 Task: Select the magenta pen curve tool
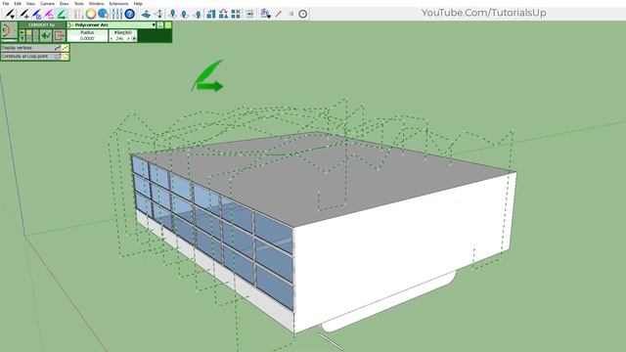pos(49,14)
